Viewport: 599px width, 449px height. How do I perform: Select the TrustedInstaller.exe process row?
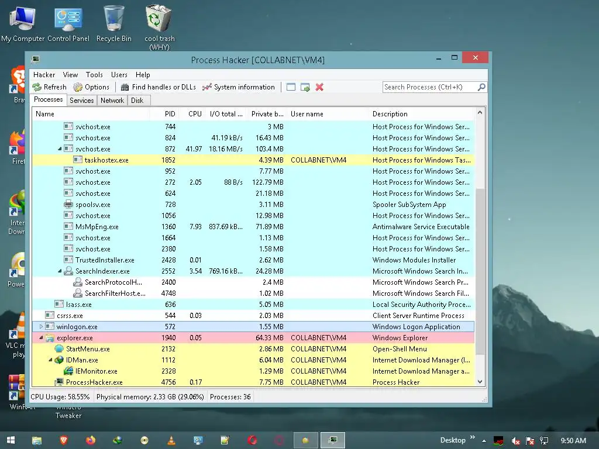pos(253,260)
